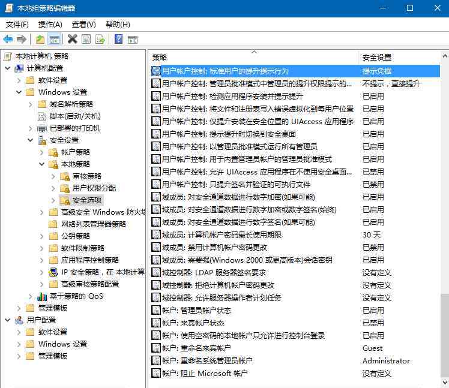The image size is (449, 388).
Task: Open the 帮助(H) menu
Action: pyautogui.click(x=118, y=25)
